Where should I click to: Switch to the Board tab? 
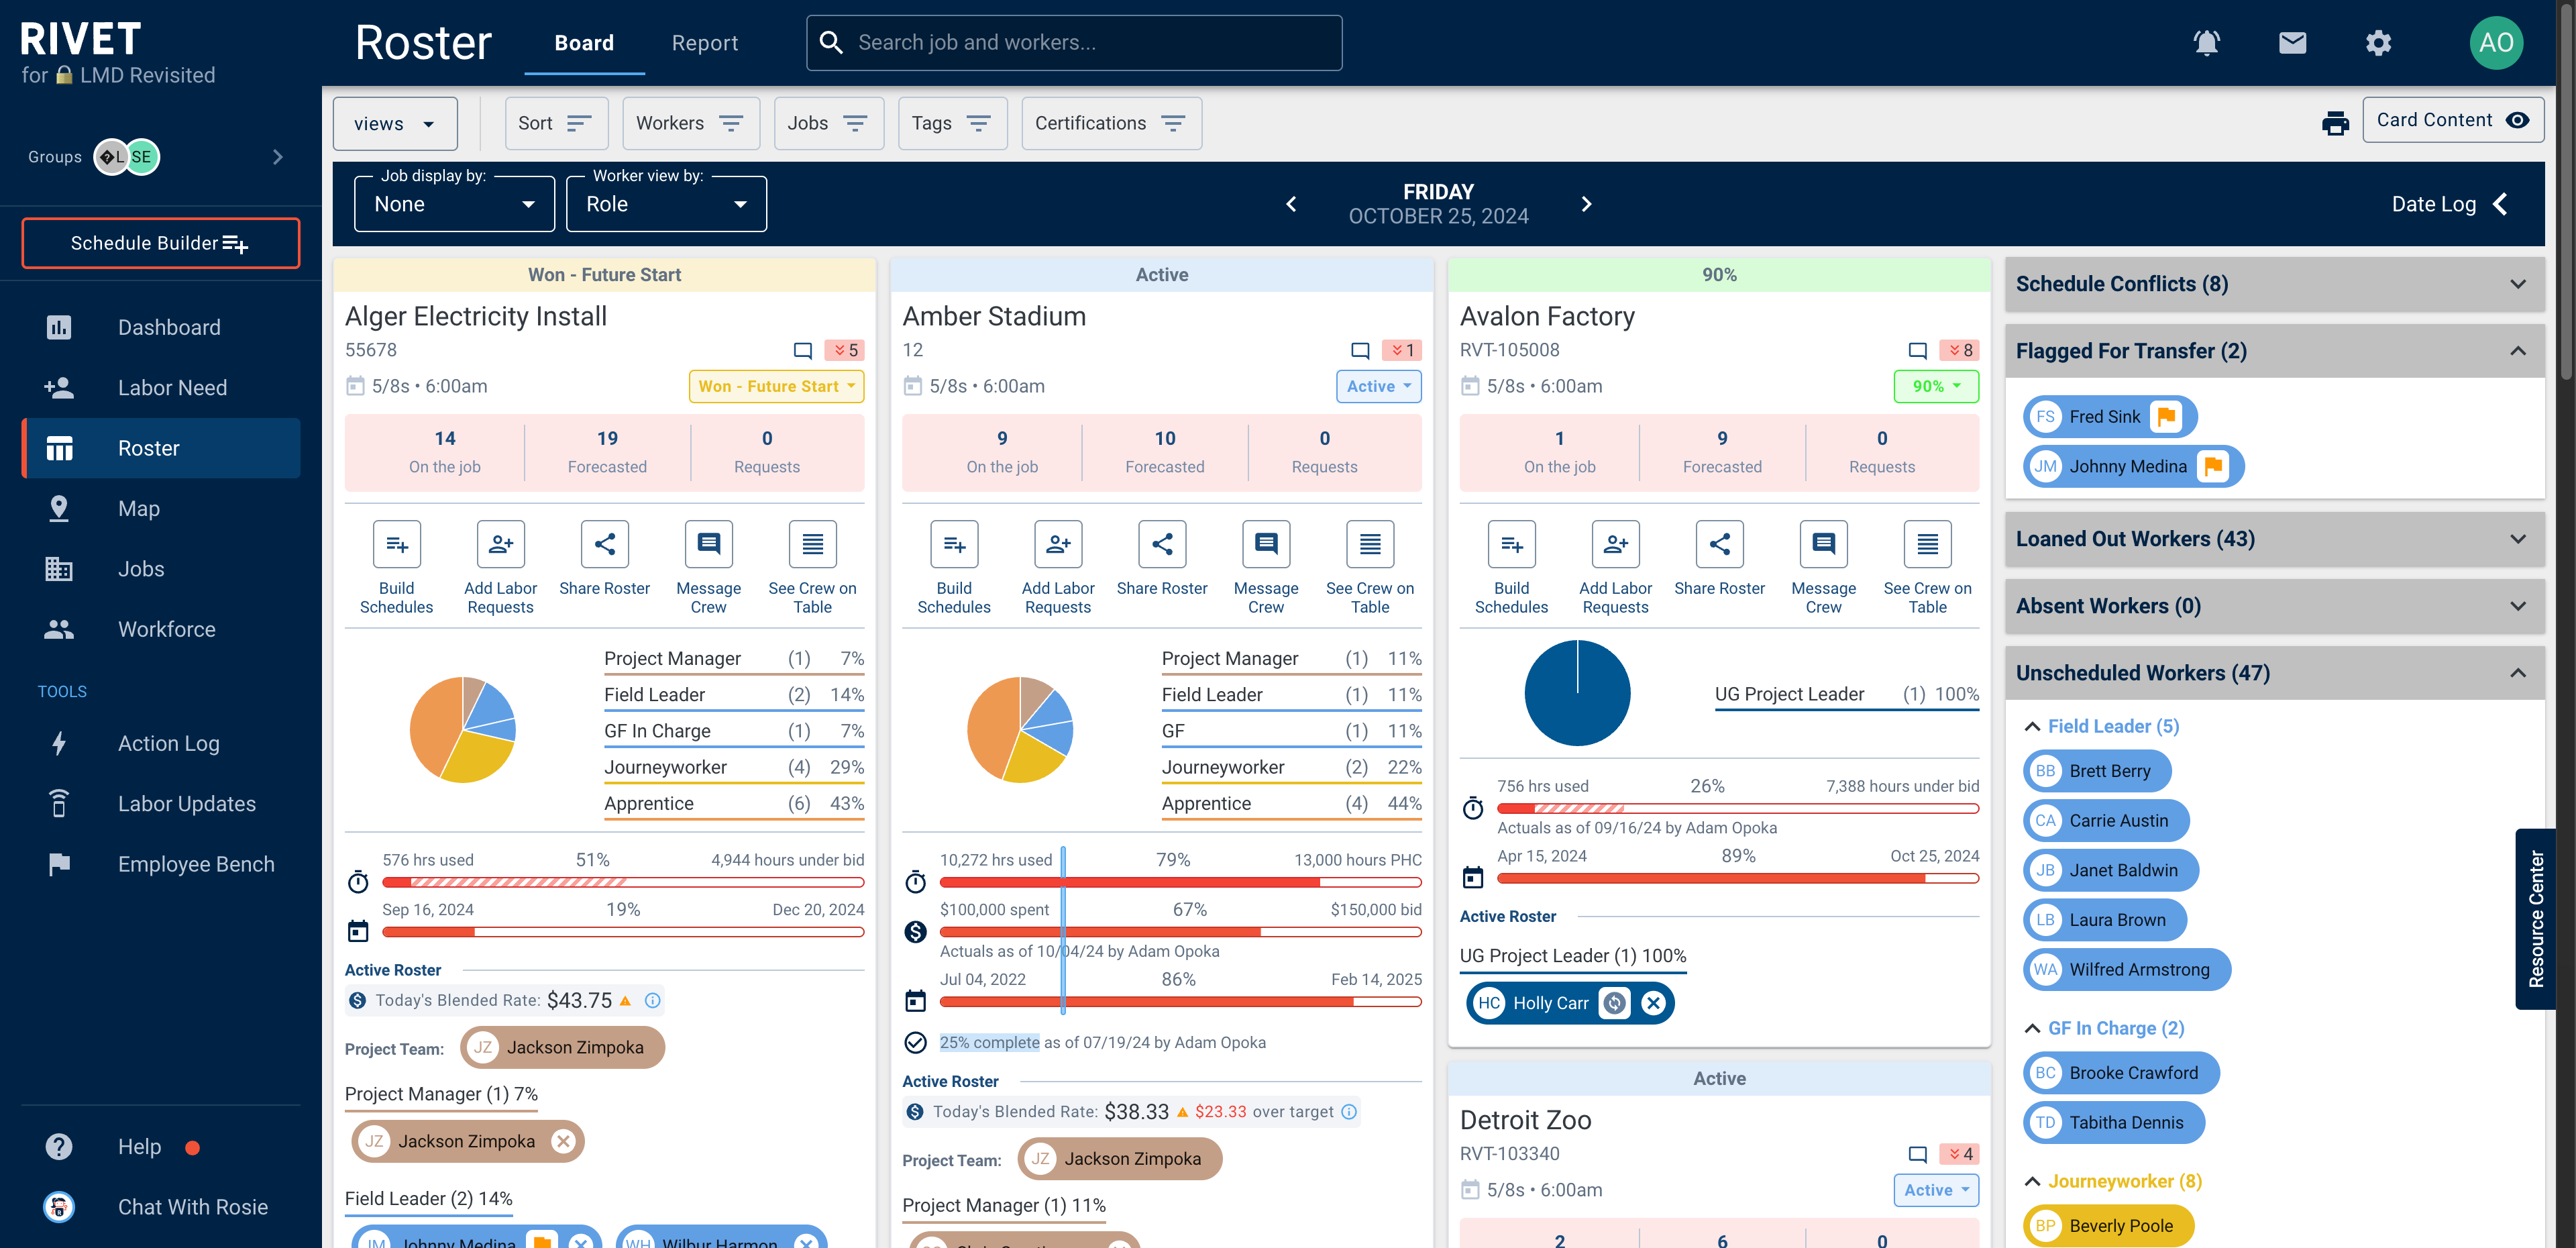tap(584, 43)
